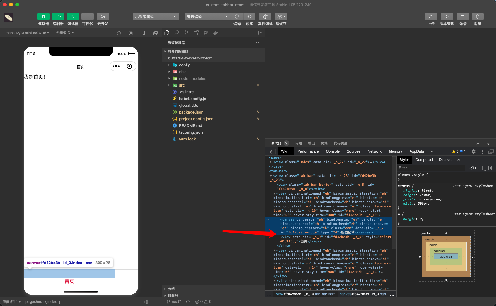Switch to the Network debugger tab
The image size is (496, 306).
374,151
